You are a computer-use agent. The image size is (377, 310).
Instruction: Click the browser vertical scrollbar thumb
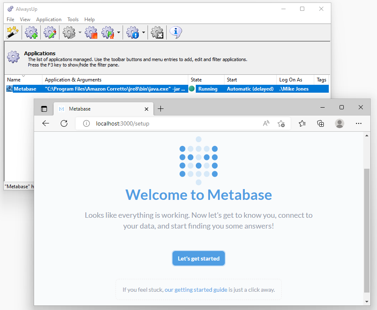[367, 231]
